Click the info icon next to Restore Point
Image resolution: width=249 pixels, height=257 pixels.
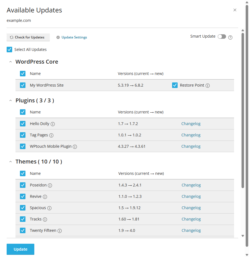point(207,85)
